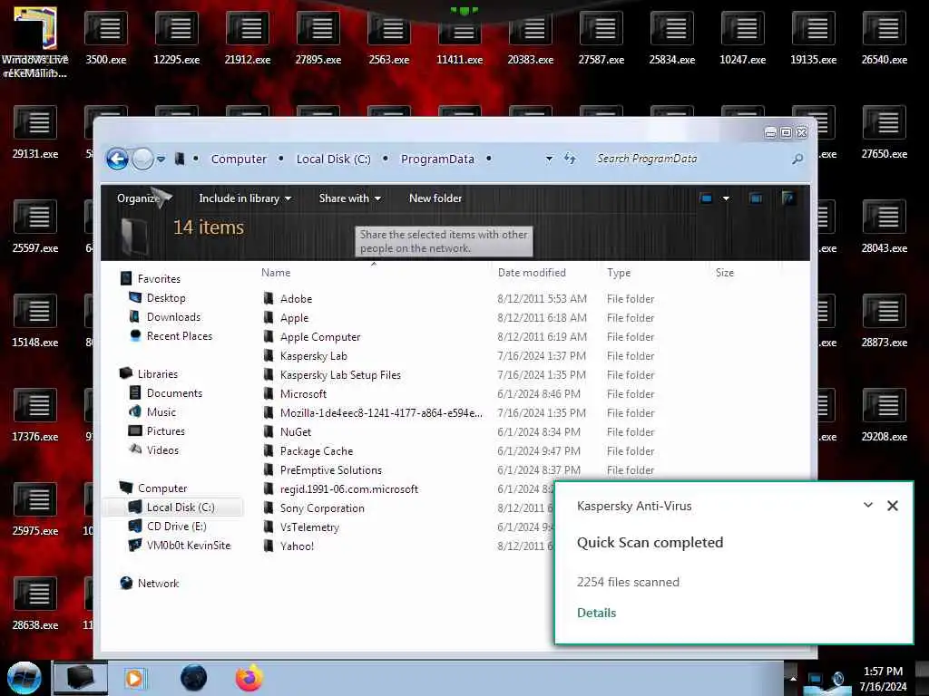Open the dark globe taskbar icon

[193, 678]
